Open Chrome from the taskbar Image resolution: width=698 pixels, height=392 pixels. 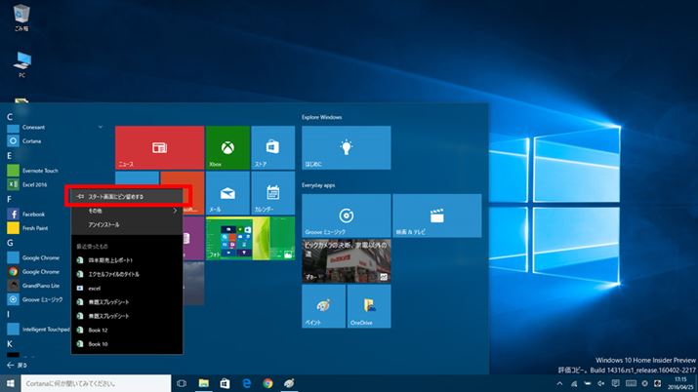267,383
